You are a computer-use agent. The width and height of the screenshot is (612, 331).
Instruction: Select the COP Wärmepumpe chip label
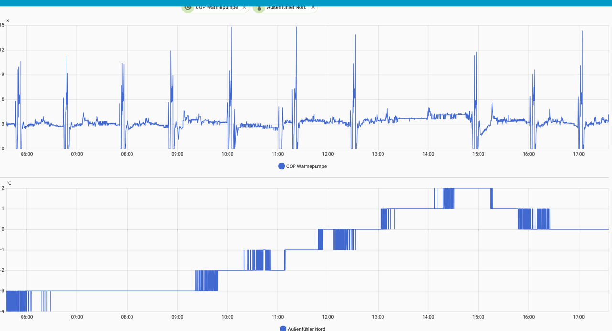[217, 7]
